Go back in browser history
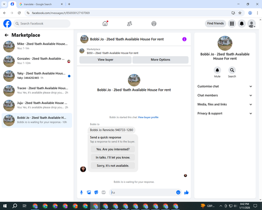The height and width of the screenshot is (210, 262). [x=5, y=13]
